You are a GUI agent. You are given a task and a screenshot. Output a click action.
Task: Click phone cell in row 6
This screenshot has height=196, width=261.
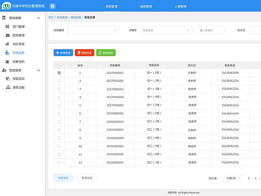pyautogui.click(x=230, y=114)
